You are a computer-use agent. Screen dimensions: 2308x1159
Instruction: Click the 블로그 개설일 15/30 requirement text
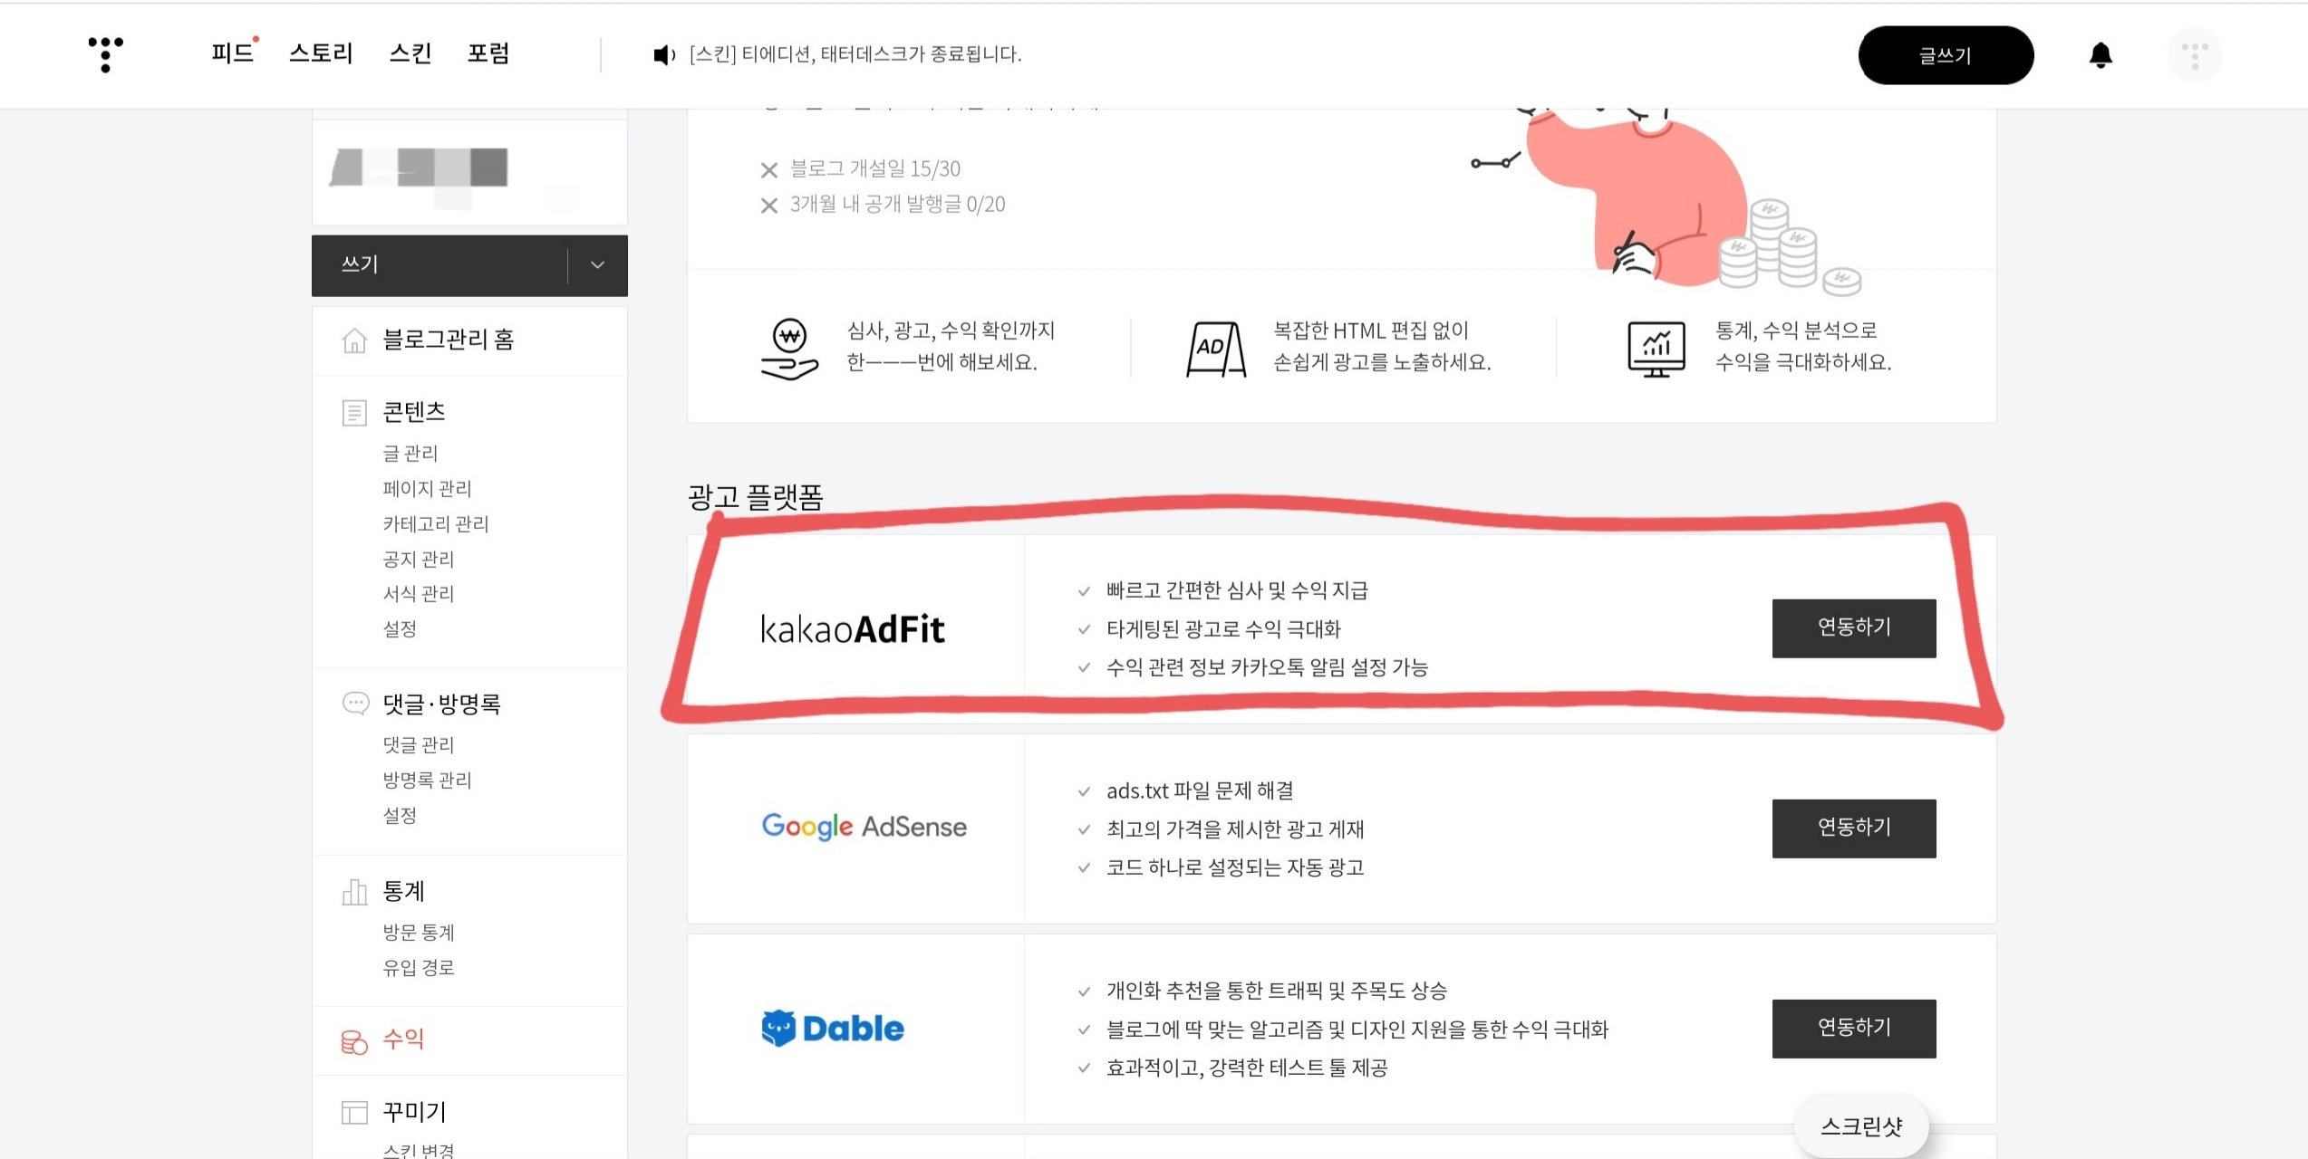(x=875, y=169)
